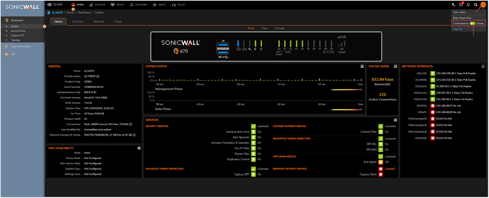This screenshot has width=489, height=198.
Task: Open the Network Interfaces panel menu
Action: (483, 66)
